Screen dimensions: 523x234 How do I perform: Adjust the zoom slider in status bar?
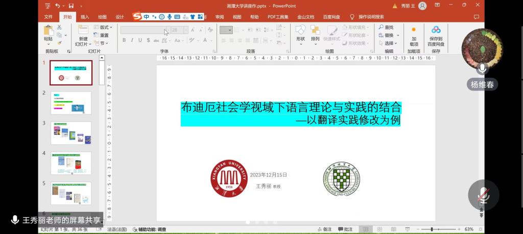(432, 229)
